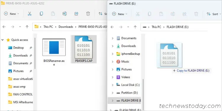222x111 pixels.
Task: Click Cut icon in FLASH DRIVE window toolbar
Action: pyautogui.click(x=138, y=14)
